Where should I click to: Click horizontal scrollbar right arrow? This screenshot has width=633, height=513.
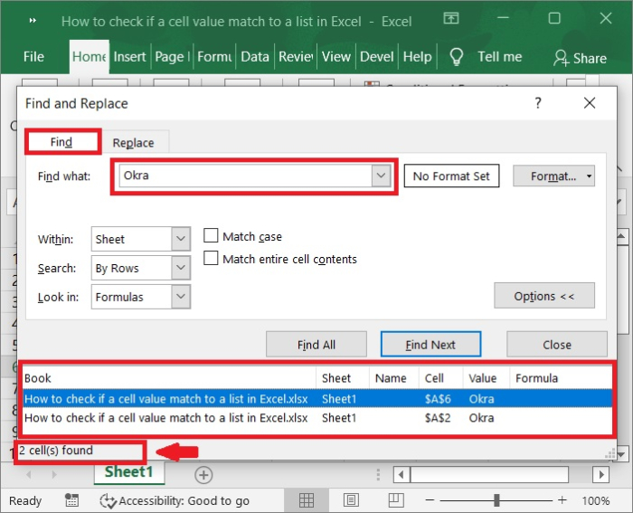point(601,474)
